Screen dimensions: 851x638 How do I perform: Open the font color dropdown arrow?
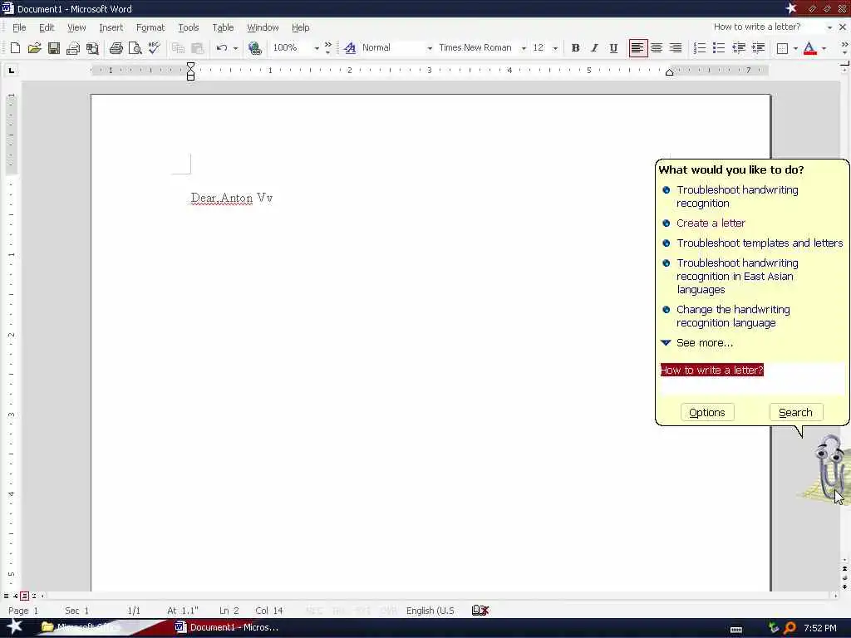tap(824, 47)
